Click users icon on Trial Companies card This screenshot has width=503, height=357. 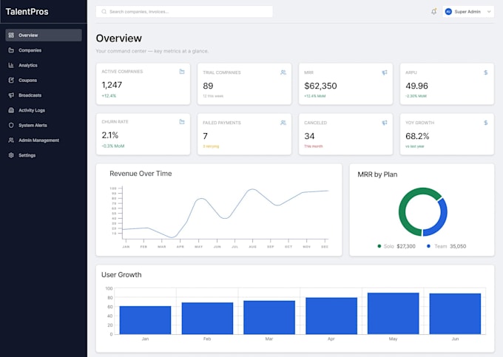coord(283,72)
